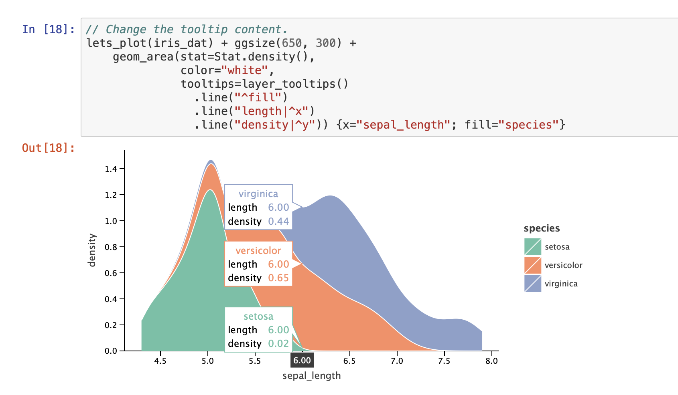Select the virginica legend swatch icon
The width and height of the screenshot is (678, 395).
pos(532,283)
